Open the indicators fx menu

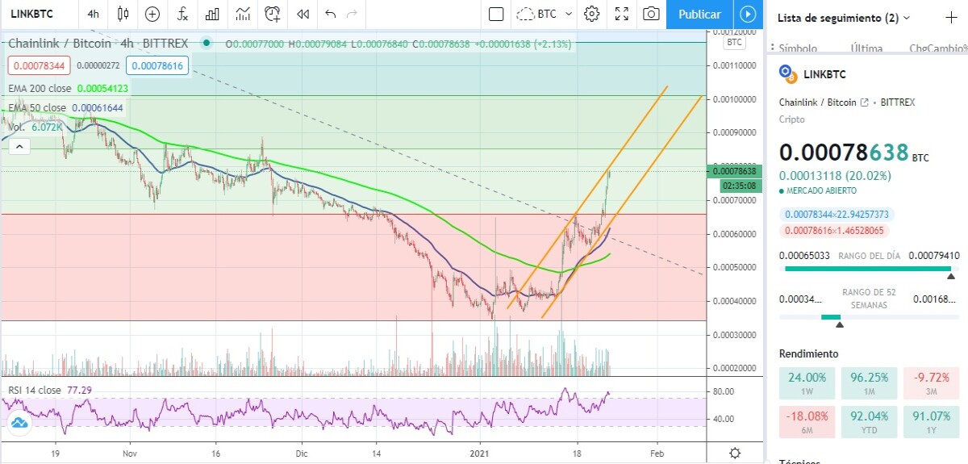coord(182,14)
